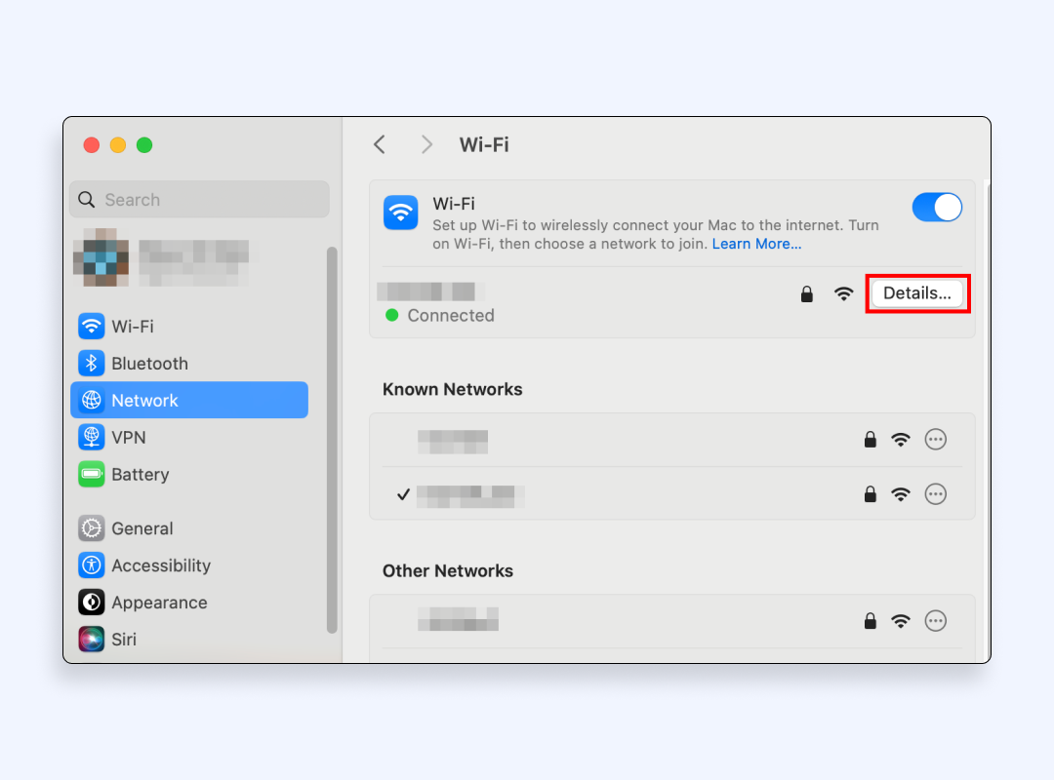
Task: Click the sidebar scrollbar
Action: pos(332,440)
